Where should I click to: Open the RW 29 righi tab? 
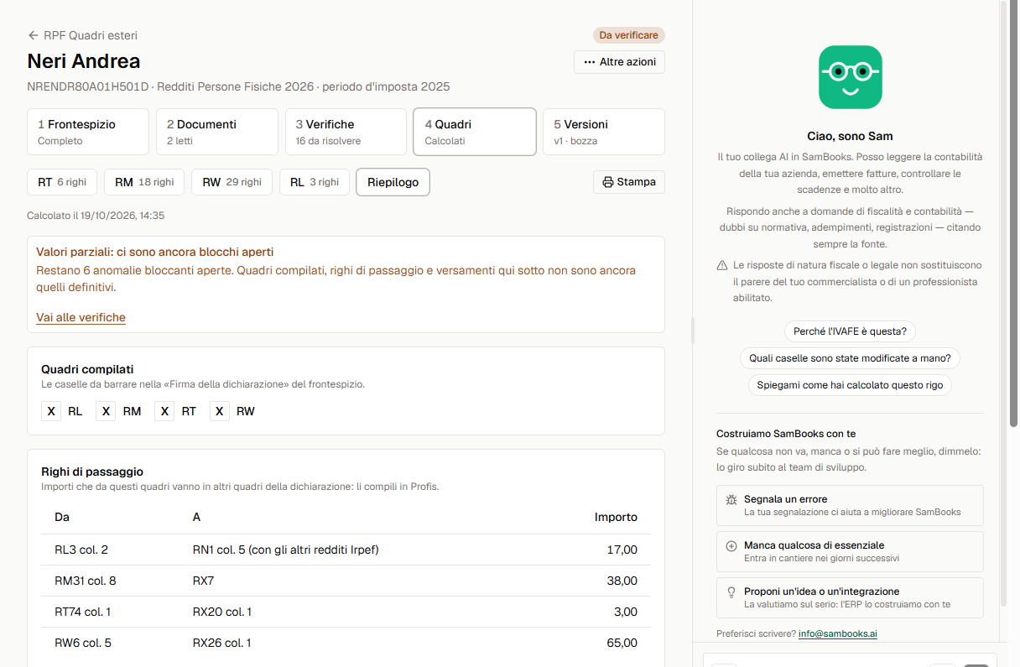point(232,182)
